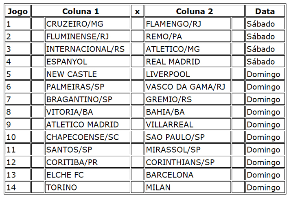The height and width of the screenshot is (199, 289).
Task: Mark the draw box for game 7
Action: click(137, 99)
